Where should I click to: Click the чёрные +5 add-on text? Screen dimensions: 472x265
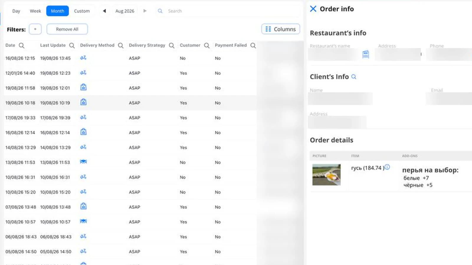[418, 185]
